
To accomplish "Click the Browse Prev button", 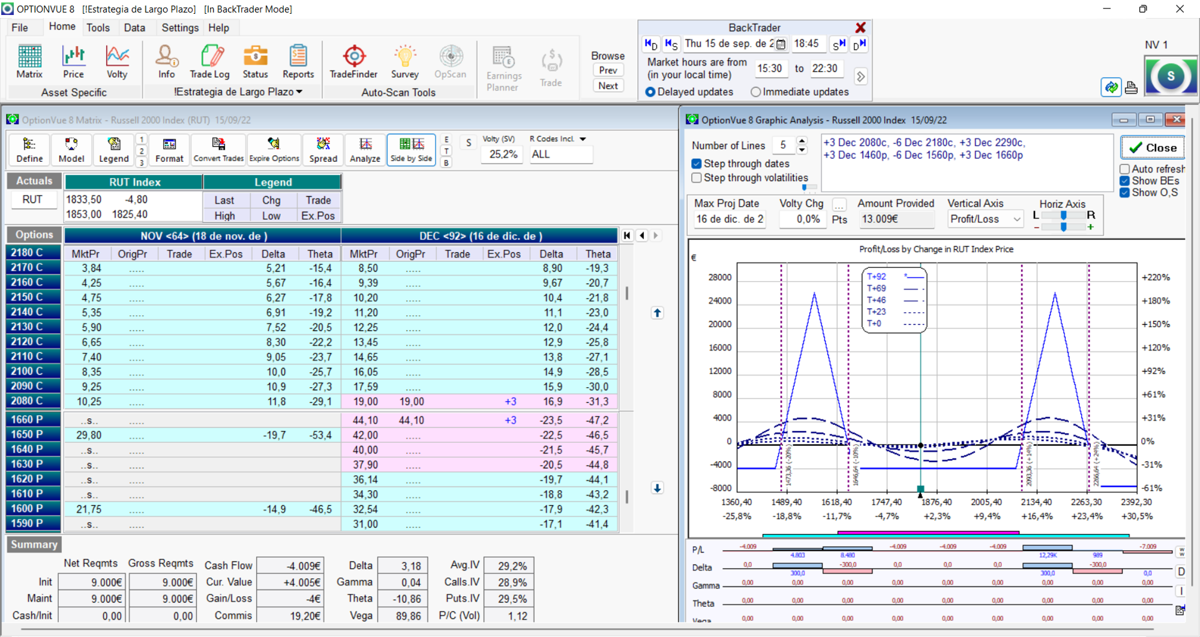I will (x=608, y=70).
